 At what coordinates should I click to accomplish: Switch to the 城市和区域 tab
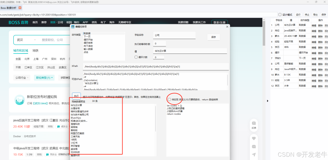coord(21,51)
